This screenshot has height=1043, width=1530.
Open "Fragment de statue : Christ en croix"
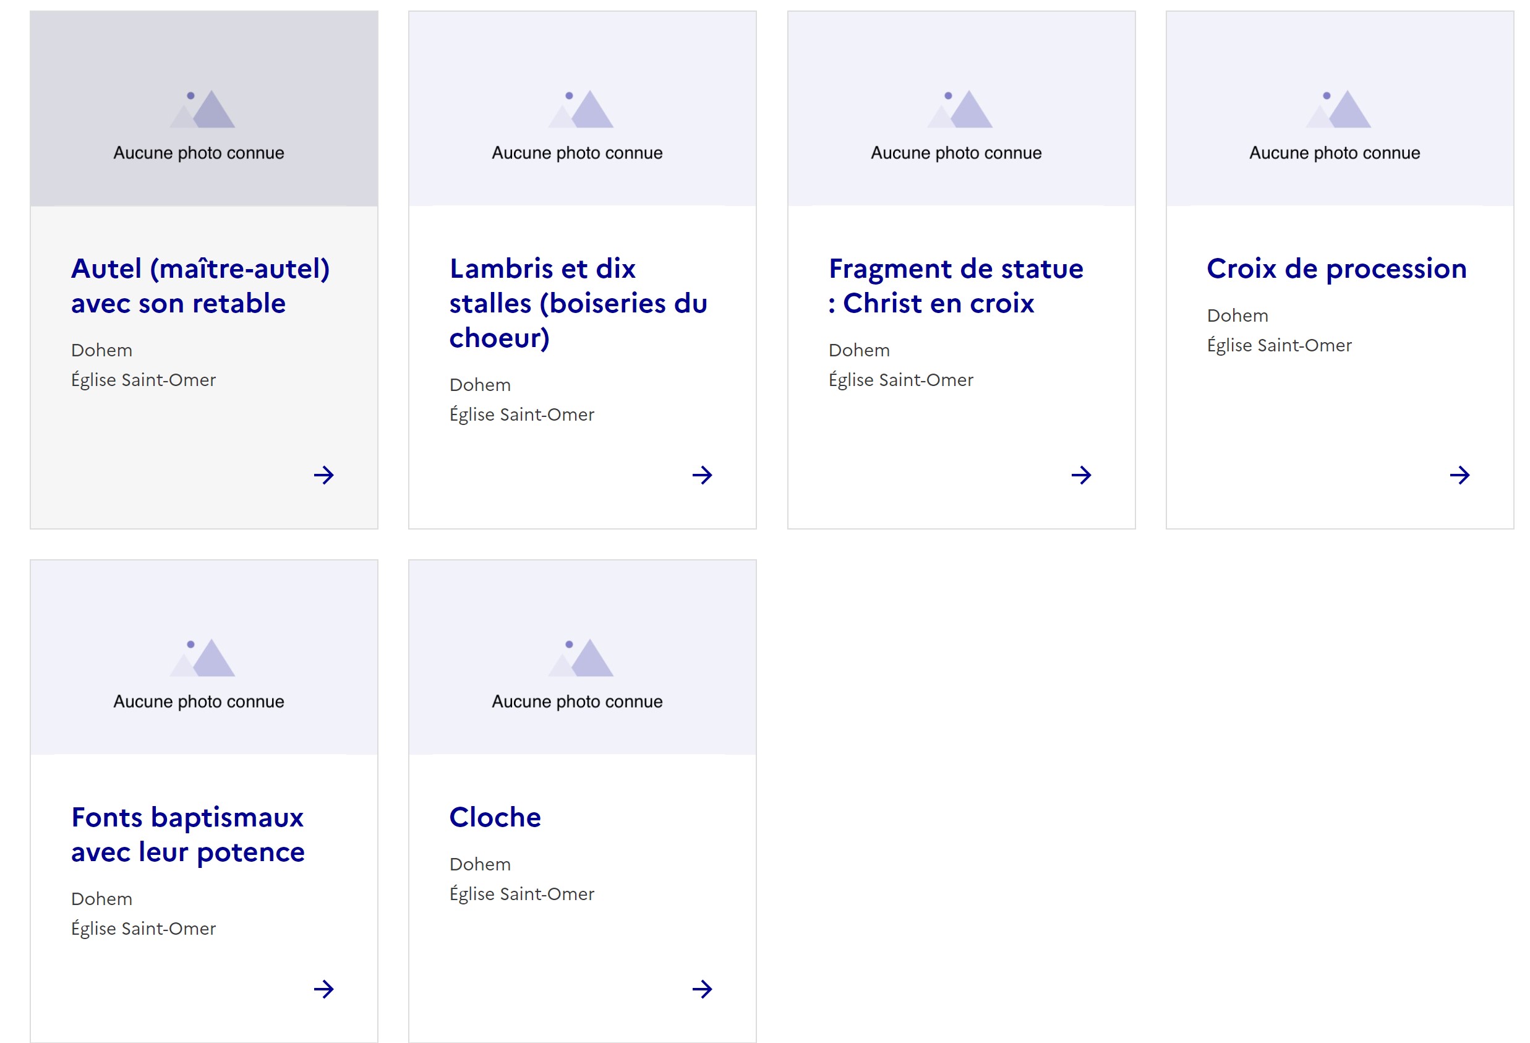click(955, 286)
